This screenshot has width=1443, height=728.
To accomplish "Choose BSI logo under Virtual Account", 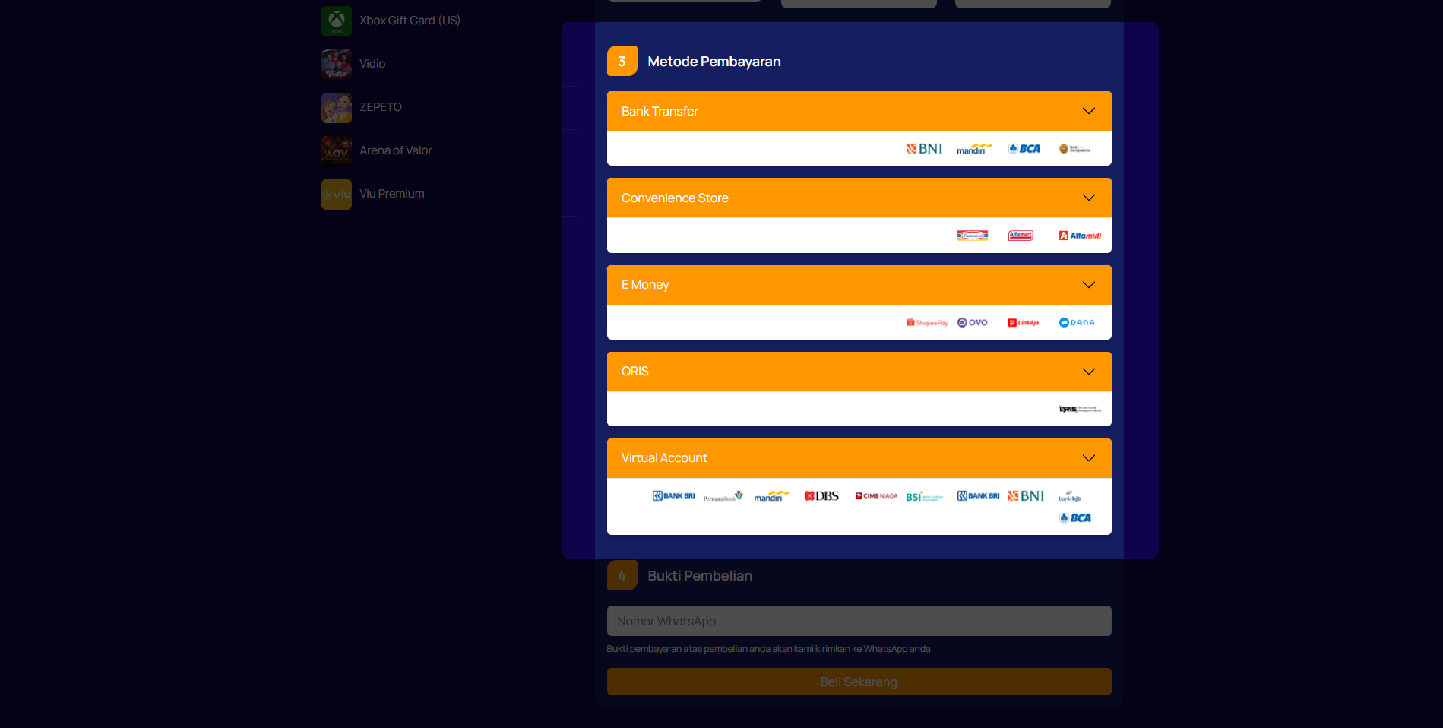I will (924, 496).
